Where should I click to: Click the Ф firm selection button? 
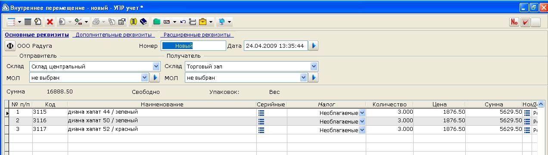[10, 46]
